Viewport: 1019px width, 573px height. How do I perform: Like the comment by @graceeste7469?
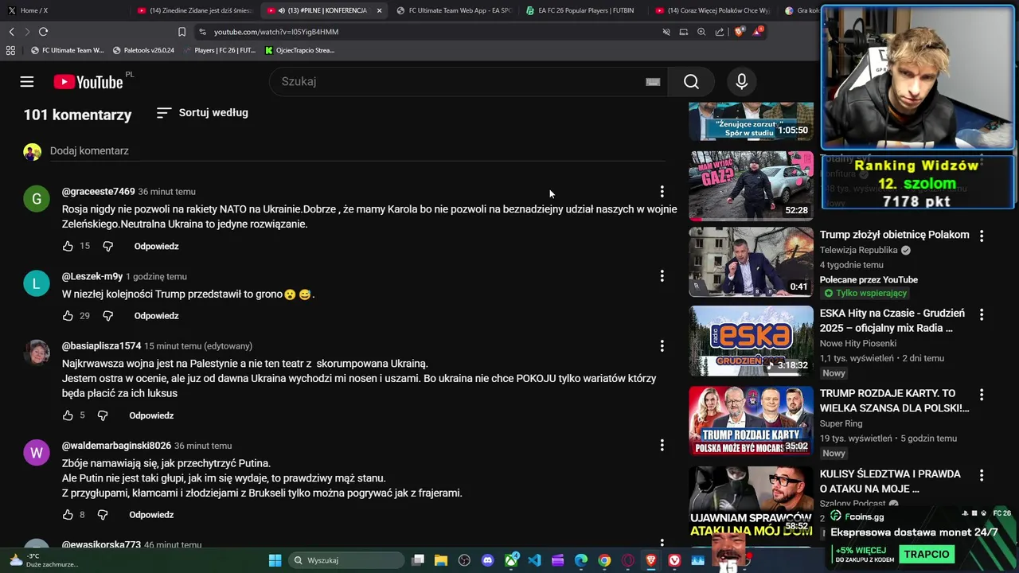coord(68,246)
